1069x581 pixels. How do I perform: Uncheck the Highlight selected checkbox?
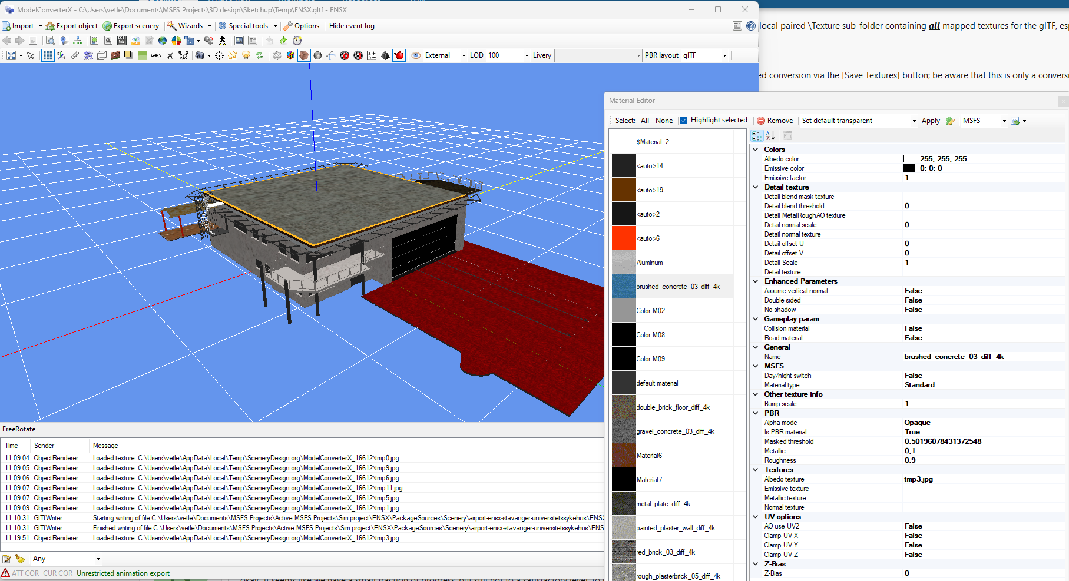point(683,121)
